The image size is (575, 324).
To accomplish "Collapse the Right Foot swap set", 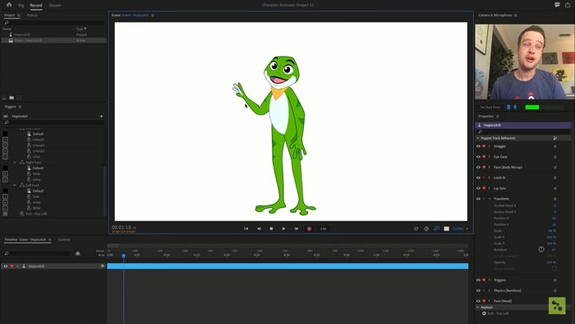I will 15,162.
